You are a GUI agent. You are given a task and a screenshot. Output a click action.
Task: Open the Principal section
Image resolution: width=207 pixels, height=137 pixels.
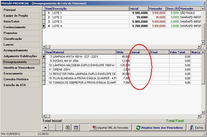click(x=21, y=10)
